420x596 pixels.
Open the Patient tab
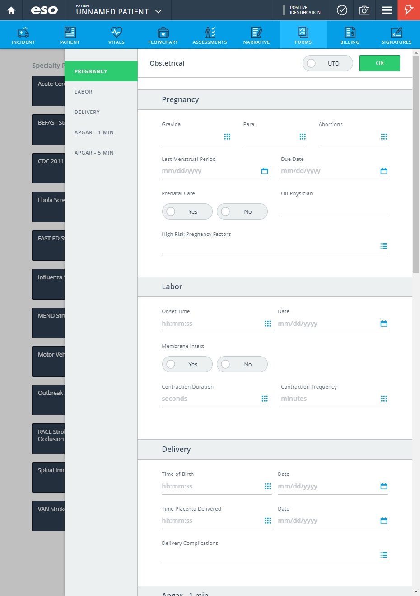70,35
